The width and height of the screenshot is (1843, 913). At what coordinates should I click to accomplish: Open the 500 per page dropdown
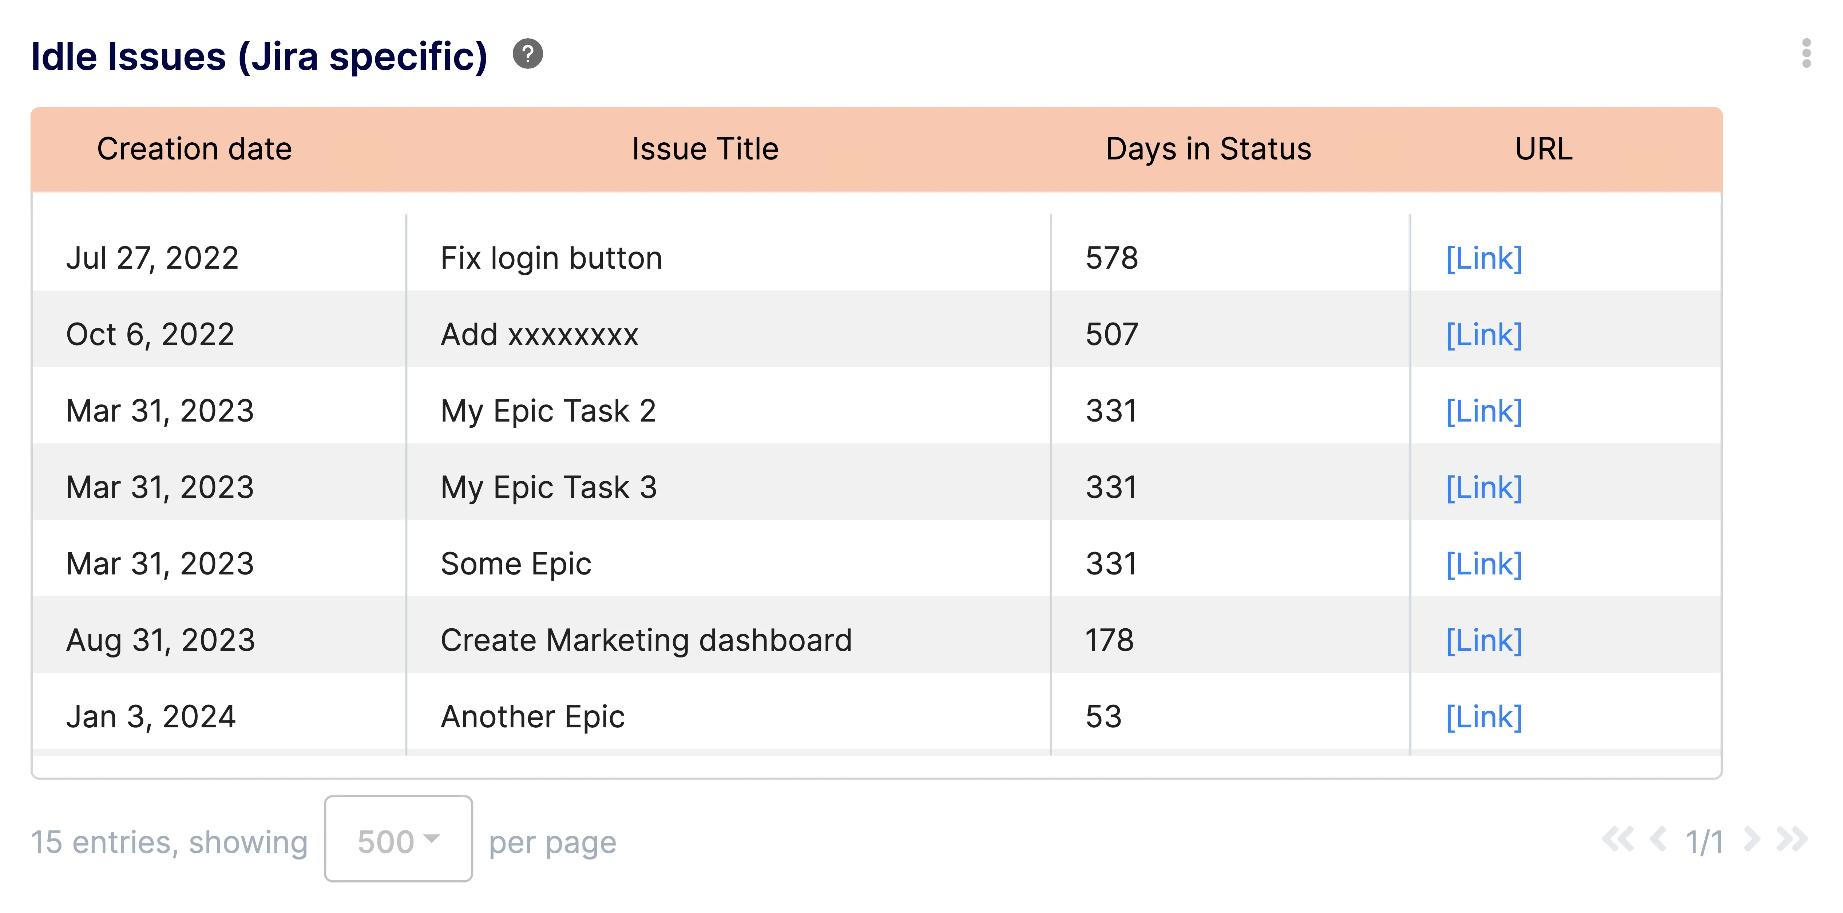tap(398, 839)
